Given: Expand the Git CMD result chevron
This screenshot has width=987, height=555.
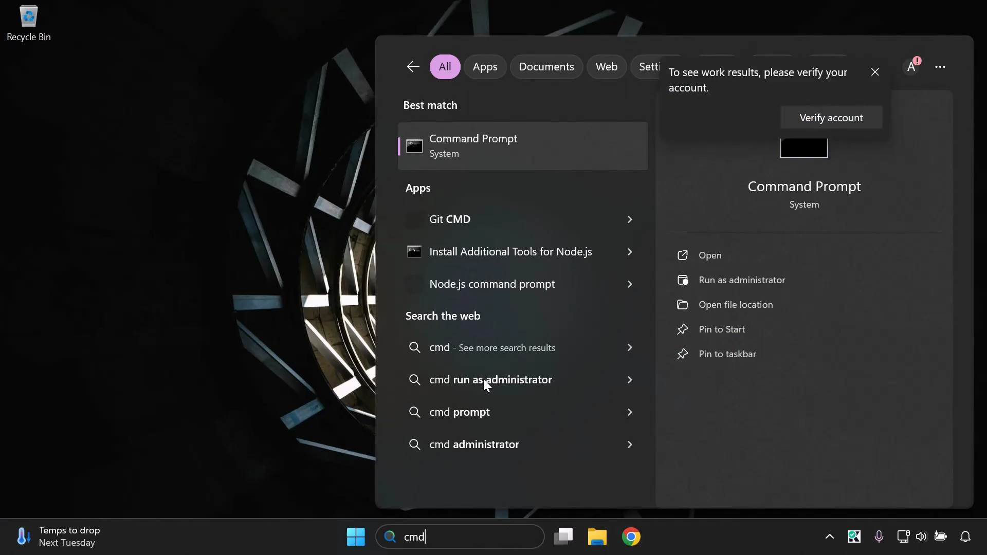Looking at the screenshot, I should [630, 219].
